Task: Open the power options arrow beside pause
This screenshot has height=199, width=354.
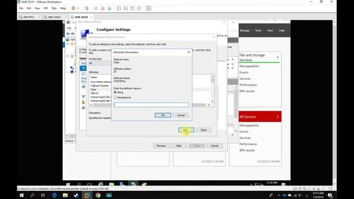Action: tap(78, 8)
